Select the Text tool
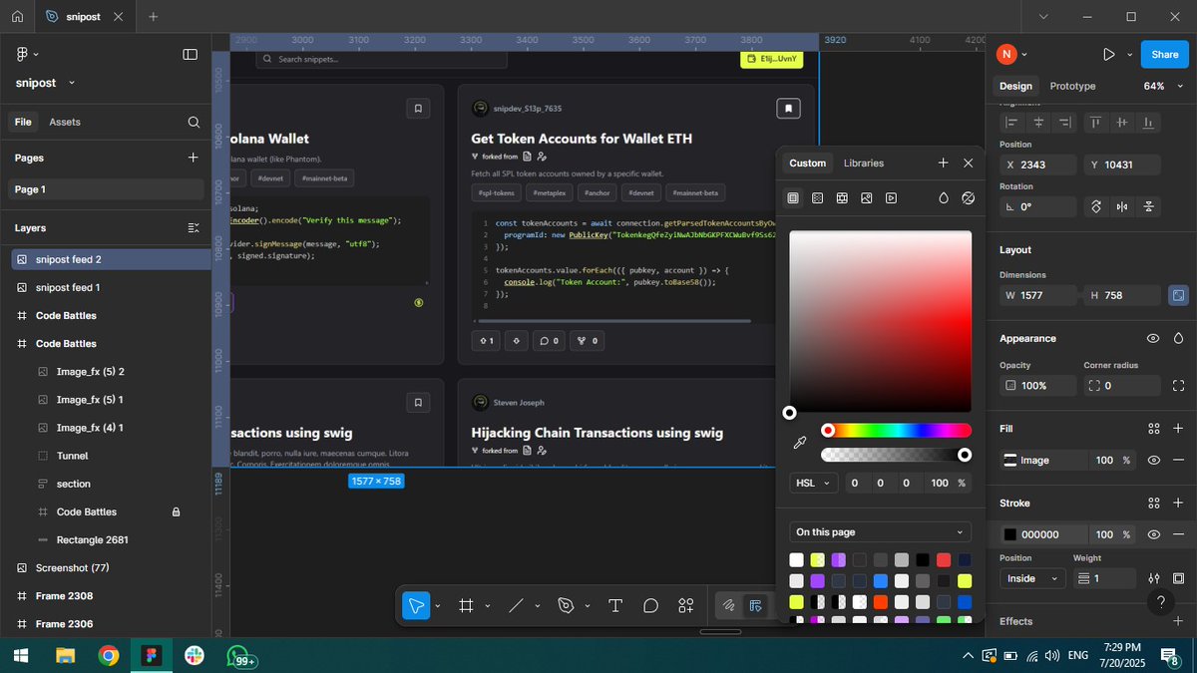Image resolution: width=1197 pixels, height=673 pixels. (x=615, y=605)
